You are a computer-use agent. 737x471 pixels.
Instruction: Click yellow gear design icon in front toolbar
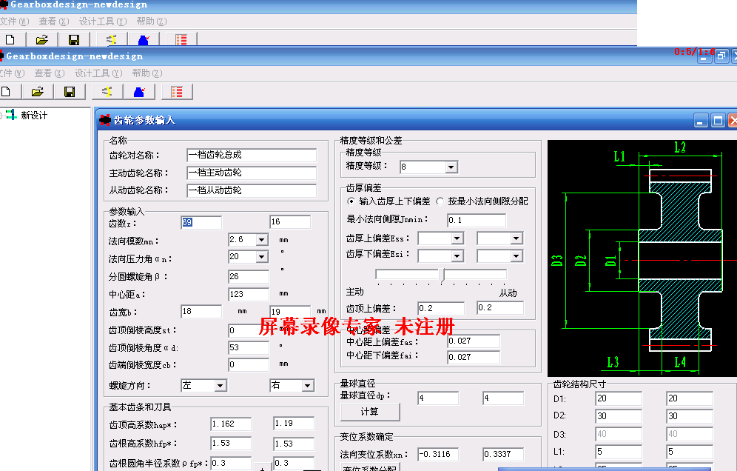pos(107,91)
